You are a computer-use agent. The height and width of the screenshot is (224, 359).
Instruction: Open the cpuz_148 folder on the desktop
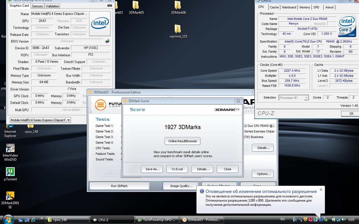pyautogui.click(x=31, y=129)
